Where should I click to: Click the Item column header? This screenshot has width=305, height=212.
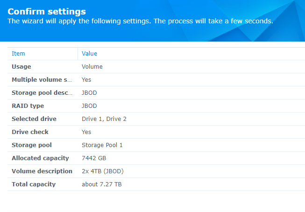18,54
